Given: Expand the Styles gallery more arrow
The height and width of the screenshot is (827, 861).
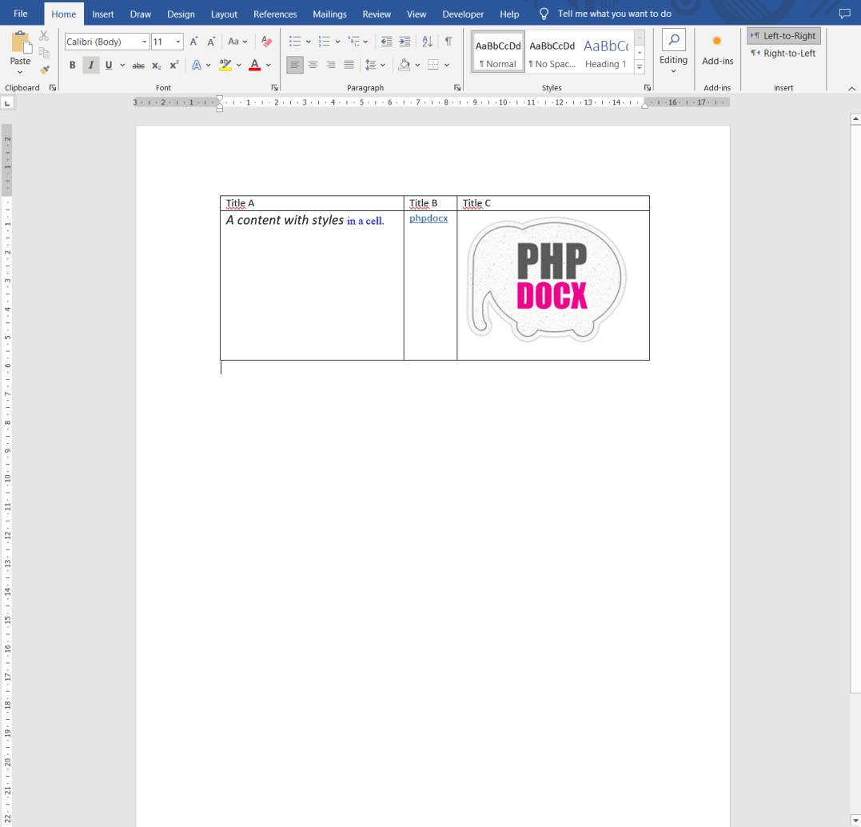Looking at the screenshot, I should click(640, 67).
